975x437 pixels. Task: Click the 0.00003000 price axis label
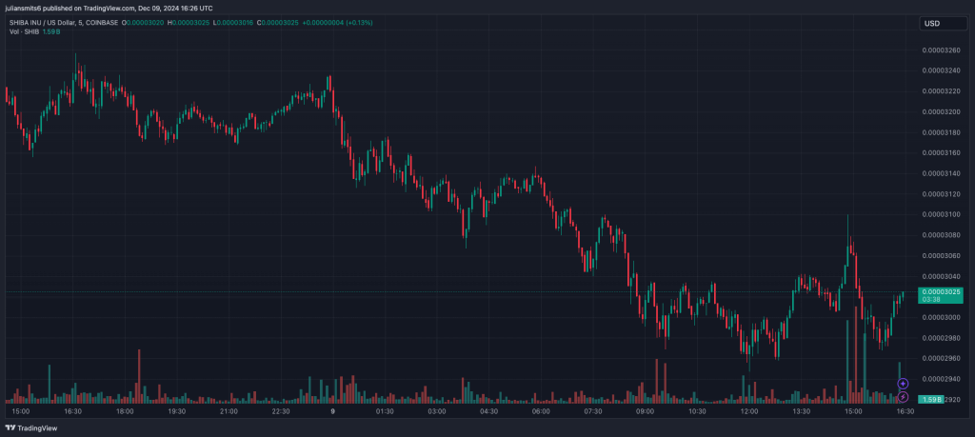coord(942,318)
